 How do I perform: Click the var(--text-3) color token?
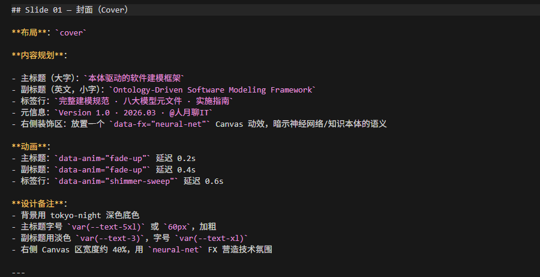[x=110, y=238]
